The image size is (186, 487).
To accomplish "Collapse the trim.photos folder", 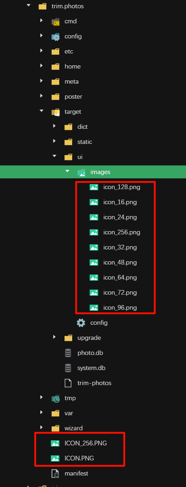I will pos(28,6).
